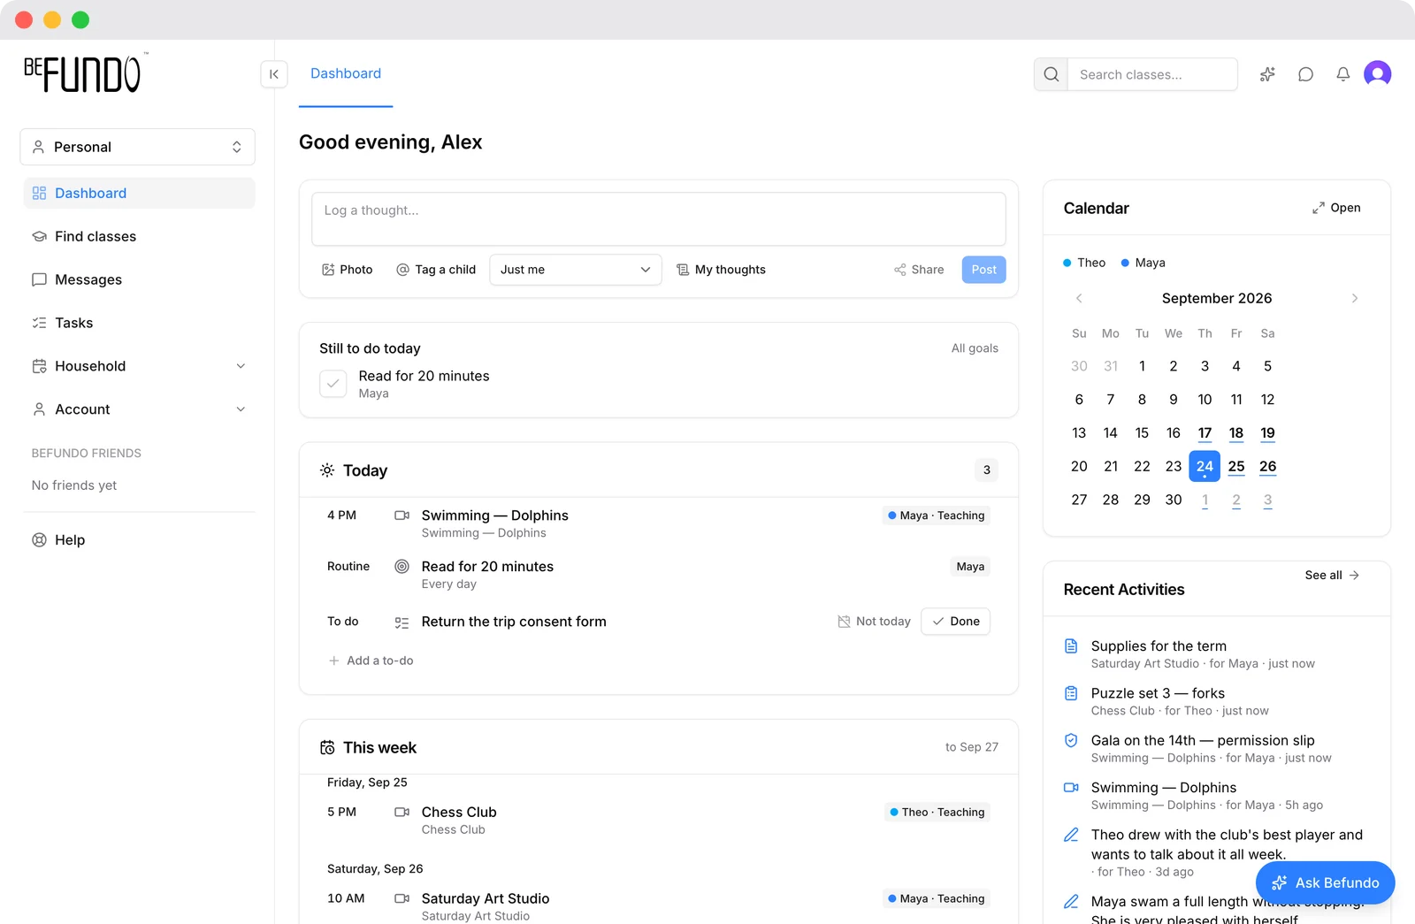Image resolution: width=1415 pixels, height=924 pixels.
Task: Click See all recent activities
Action: (1332, 575)
